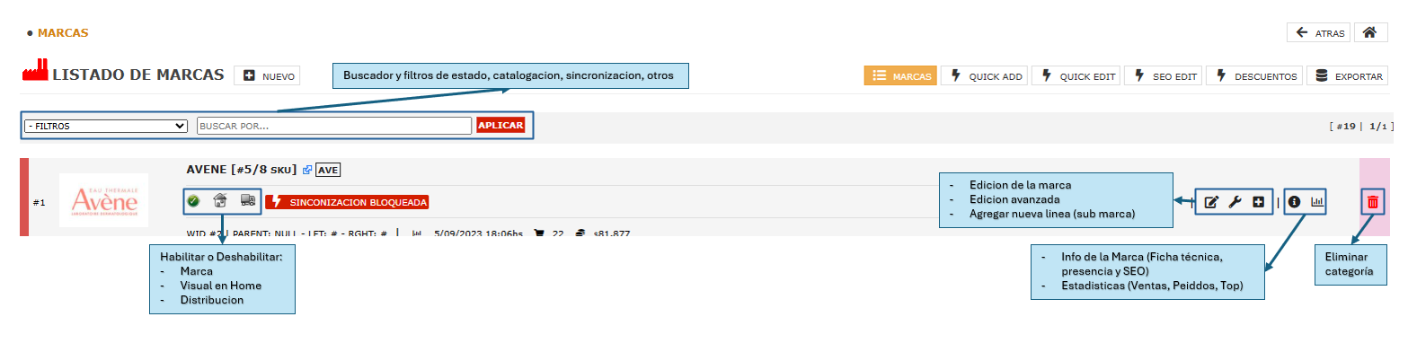Switch to the MARCAS view tab
The height and width of the screenshot is (352, 1408).
coord(900,76)
